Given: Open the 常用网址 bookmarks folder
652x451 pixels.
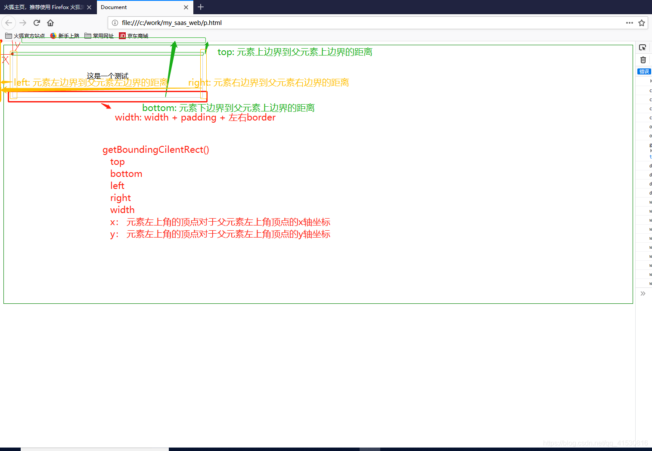Looking at the screenshot, I should pos(99,36).
